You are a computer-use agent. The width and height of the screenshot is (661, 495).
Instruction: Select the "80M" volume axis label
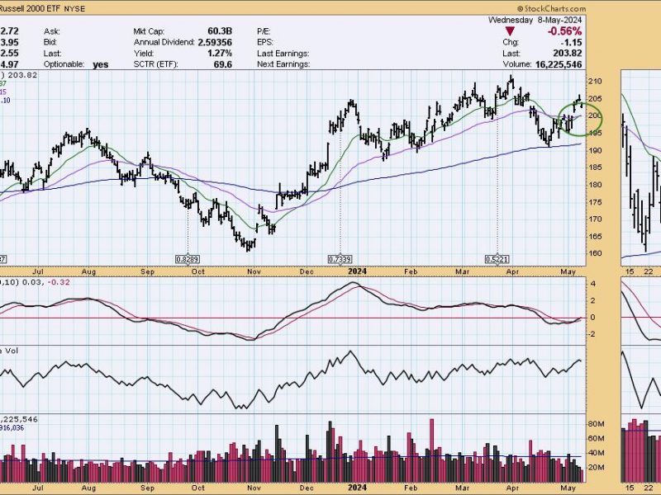(595, 424)
